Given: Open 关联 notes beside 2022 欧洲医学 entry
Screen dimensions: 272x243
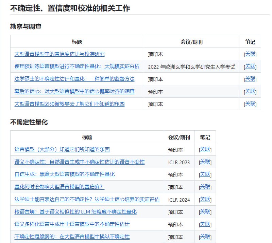Looking at the screenshot, I should (x=250, y=67).
